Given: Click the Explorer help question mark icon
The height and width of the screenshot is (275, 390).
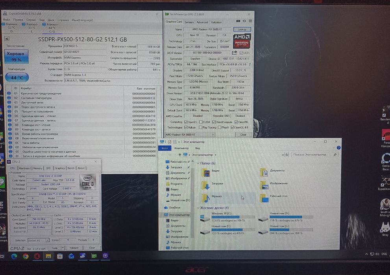Looking at the screenshot, I should [338, 148].
